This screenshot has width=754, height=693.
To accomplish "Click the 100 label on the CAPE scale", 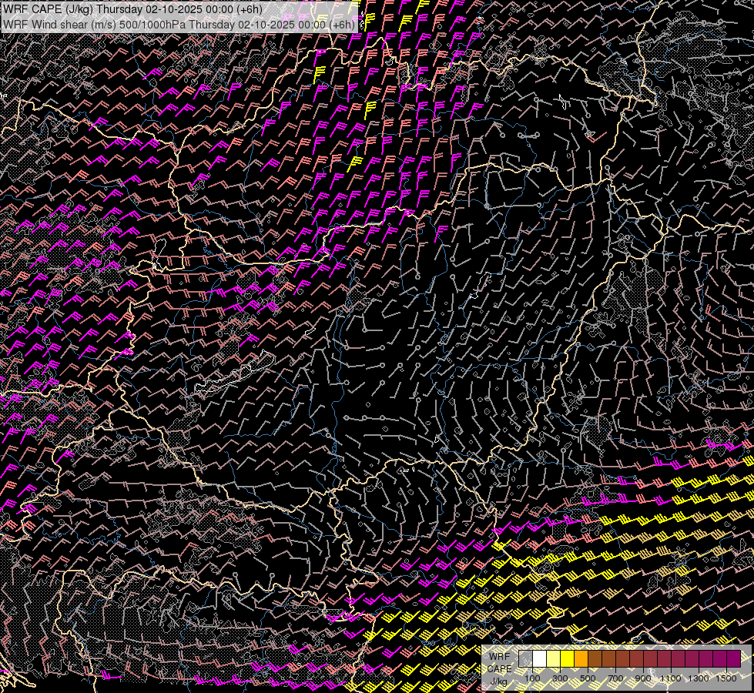I will 532,678.
